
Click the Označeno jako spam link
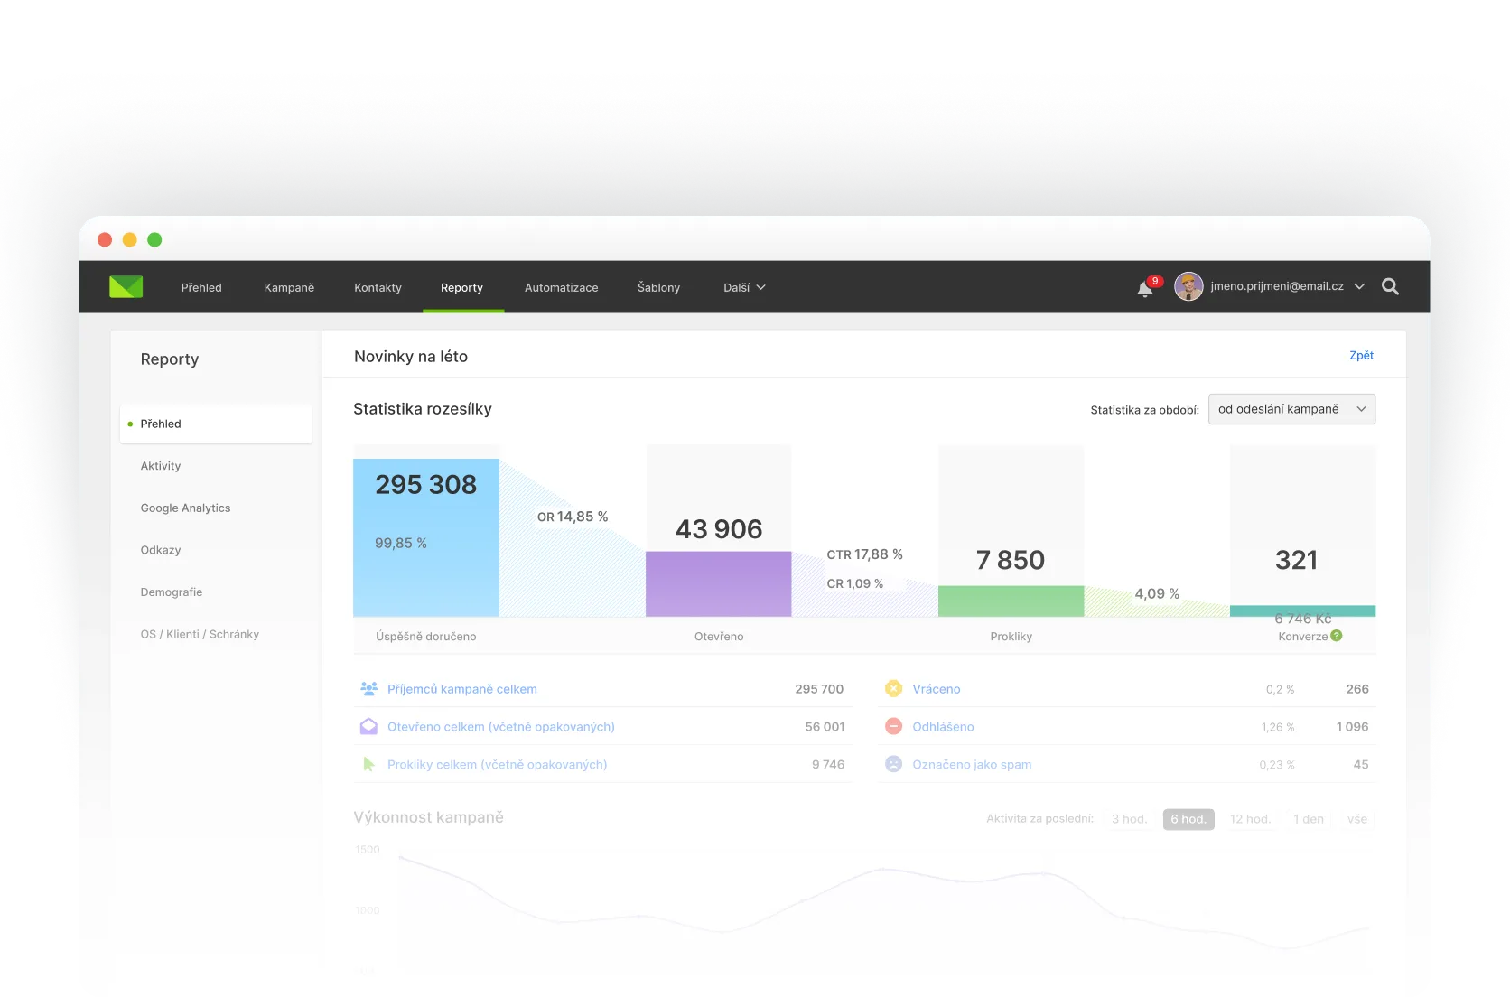click(x=972, y=764)
